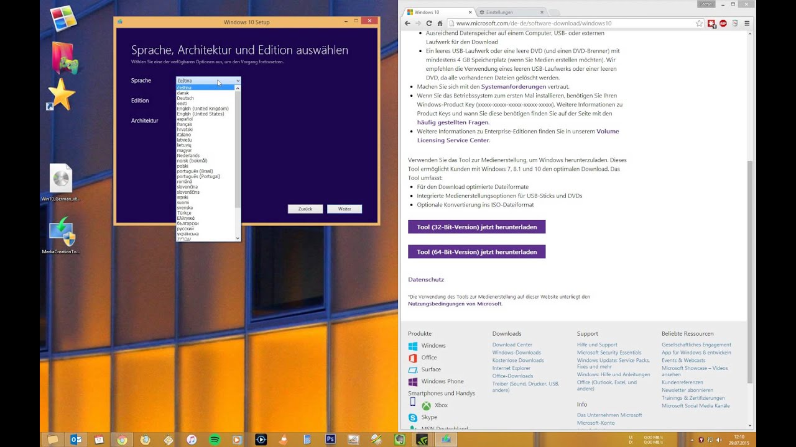Image resolution: width=796 pixels, height=447 pixels.
Task: Open the Chrome hamburger menu
Action: 747,23
